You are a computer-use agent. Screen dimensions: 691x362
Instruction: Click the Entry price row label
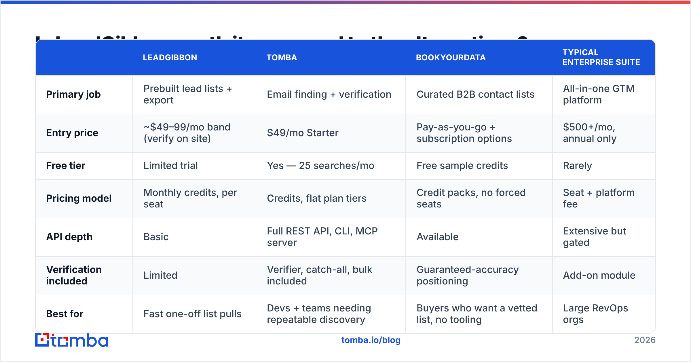tap(72, 133)
